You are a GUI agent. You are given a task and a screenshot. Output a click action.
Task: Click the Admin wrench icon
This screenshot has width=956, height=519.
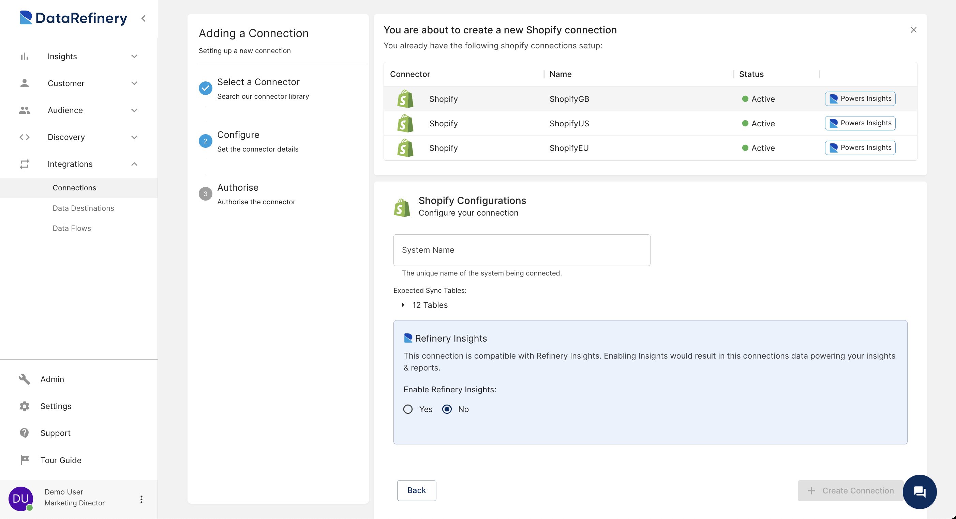pos(25,379)
